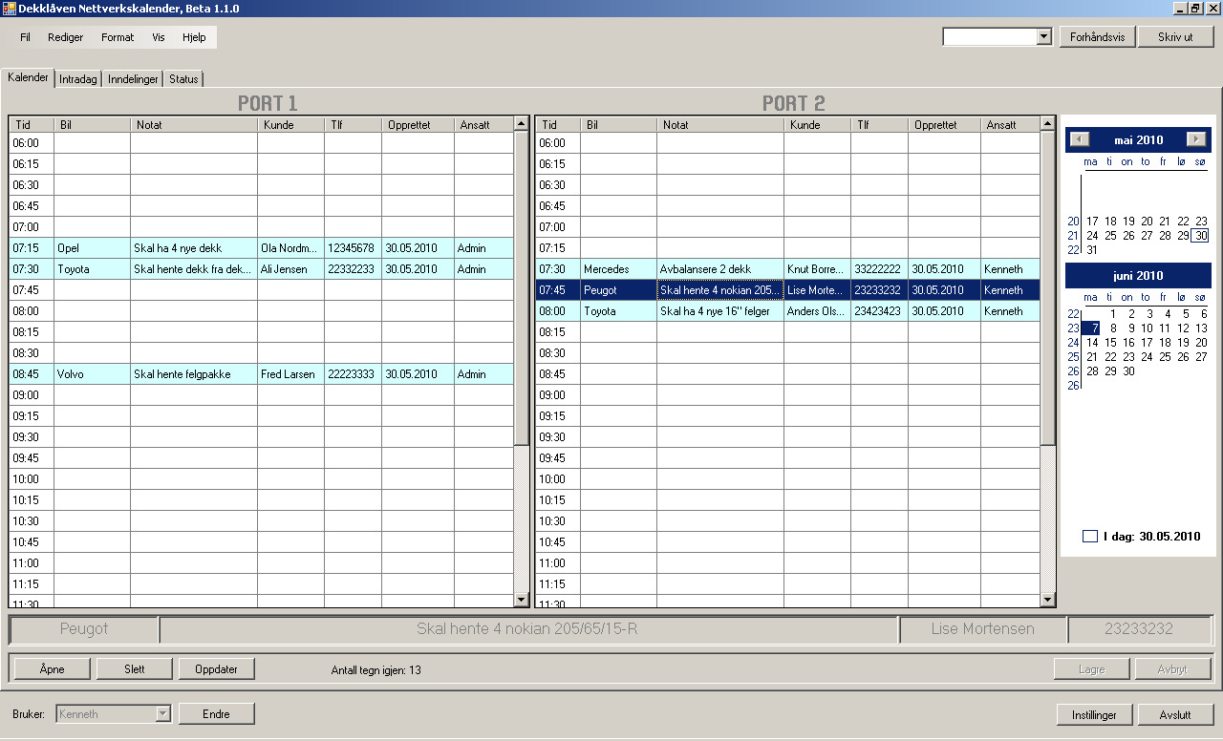Switch to the Status tab
The width and height of the screenshot is (1223, 741).
point(183,79)
